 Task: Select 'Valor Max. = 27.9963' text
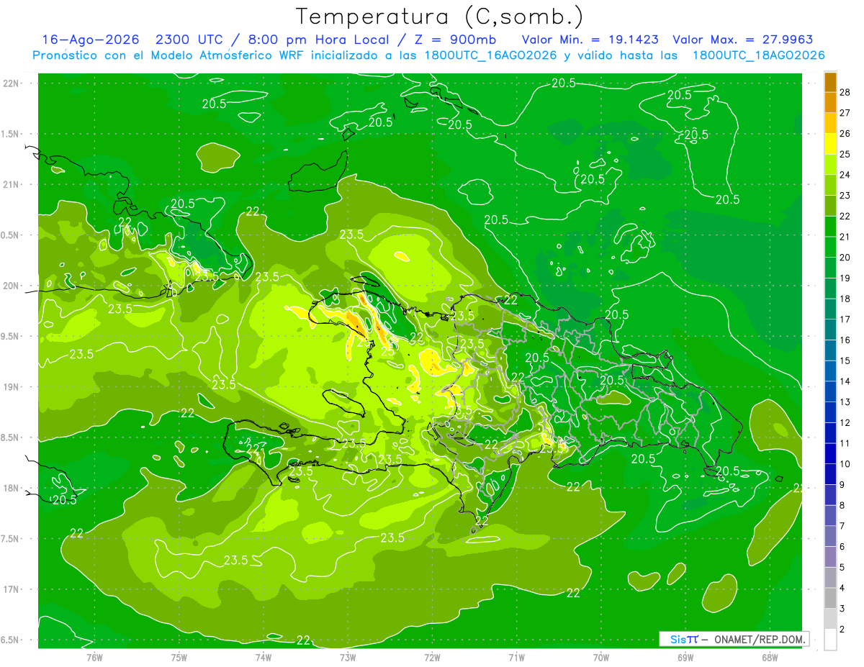point(743,40)
